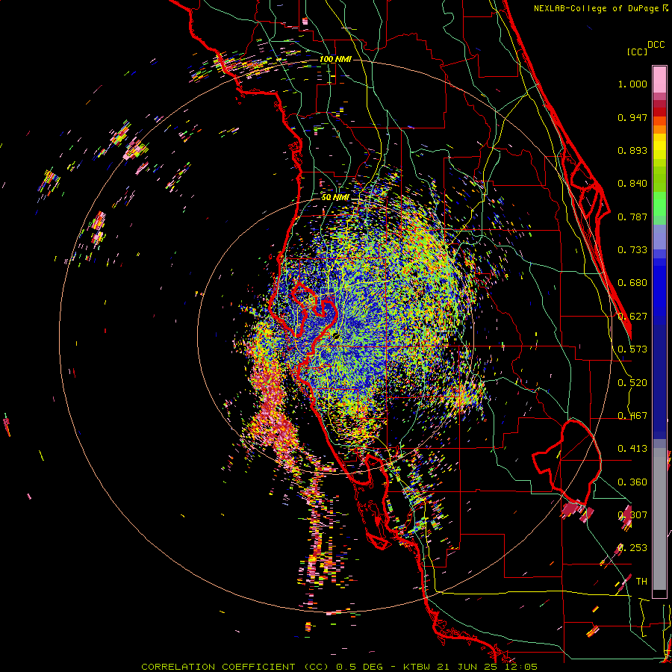The image size is (672, 672).
Task: Click the 0.893 scale value
Action: [x=632, y=150]
